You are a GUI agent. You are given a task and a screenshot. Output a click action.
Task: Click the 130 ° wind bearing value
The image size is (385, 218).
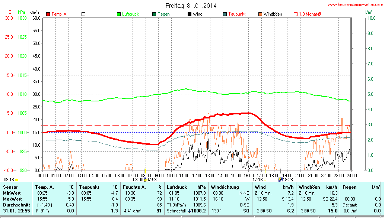(217, 211)
